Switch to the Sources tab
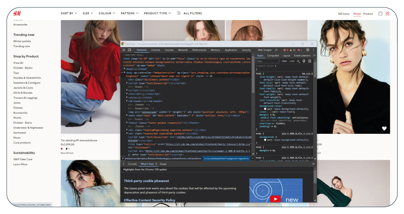The height and width of the screenshot is (214, 404). [x=169, y=50]
